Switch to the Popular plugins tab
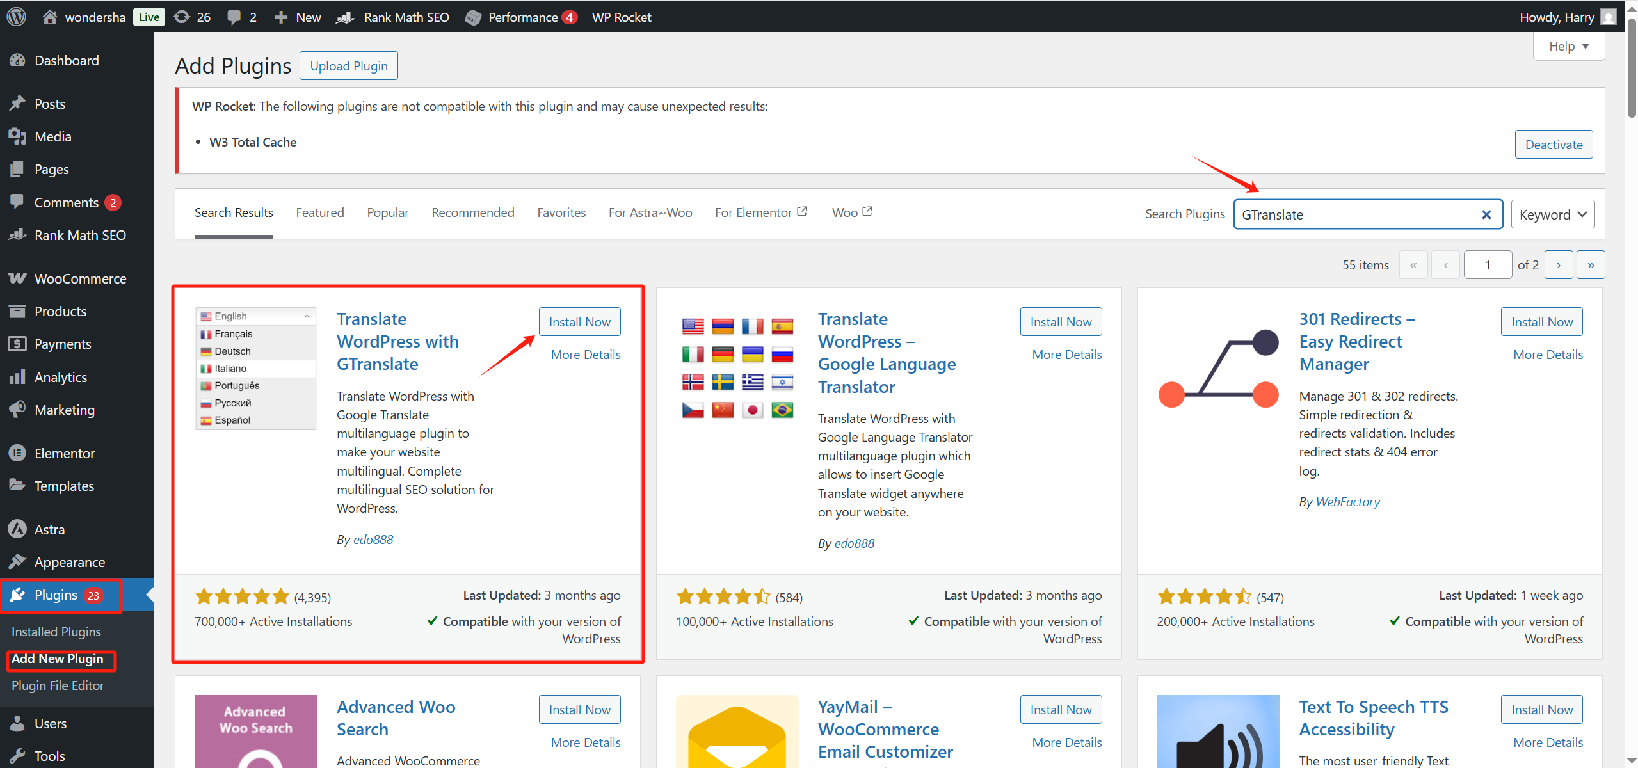1638x768 pixels. point(387,212)
